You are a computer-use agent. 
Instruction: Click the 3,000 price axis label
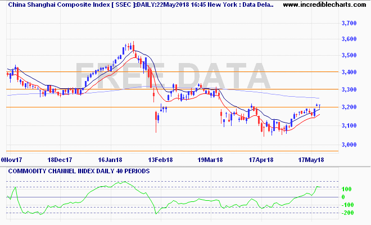tap(349, 145)
